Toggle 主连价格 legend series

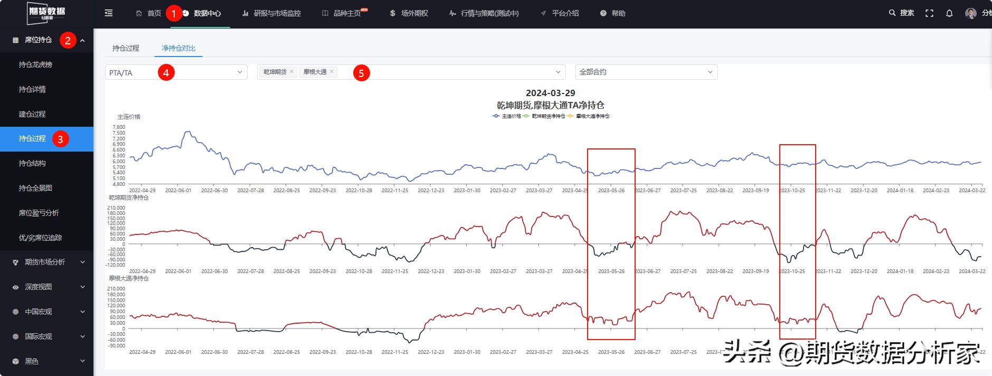tap(507, 116)
